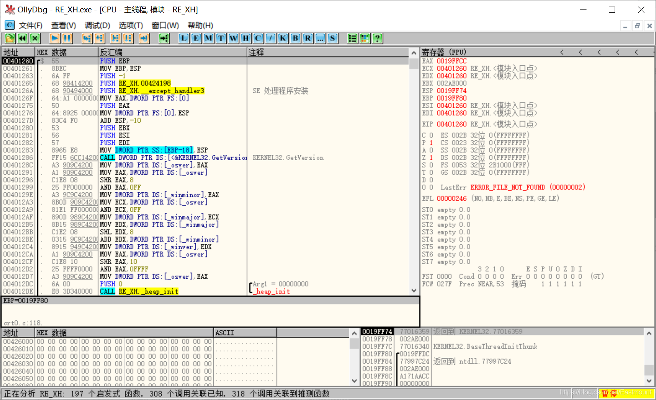Click the Step into icon
Image resolution: width=656 pixels, height=400 pixels.
tap(87, 38)
